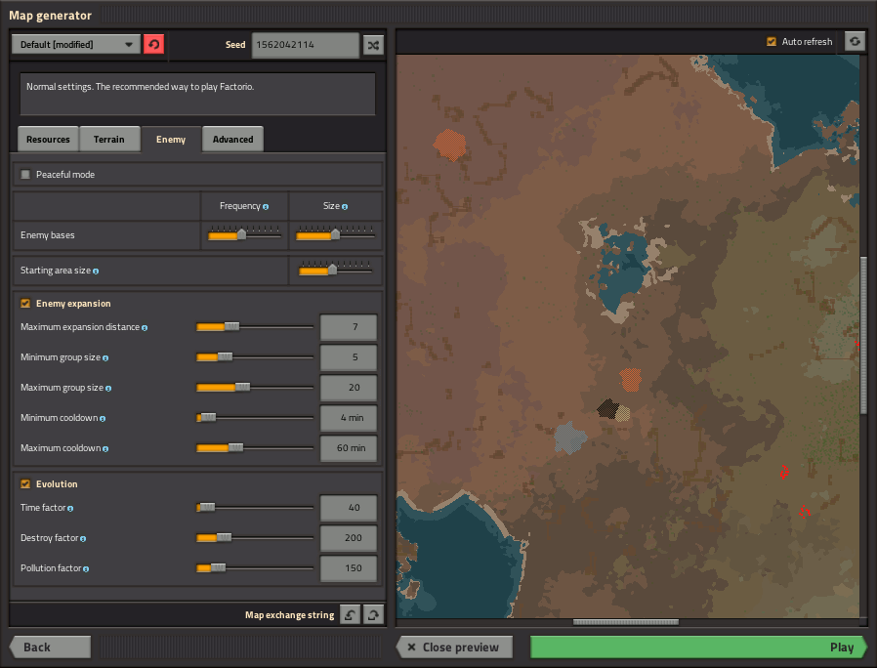Start the game with Play

pos(698,647)
